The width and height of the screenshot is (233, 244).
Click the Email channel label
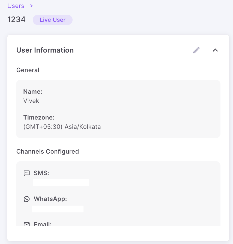(x=43, y=224)
